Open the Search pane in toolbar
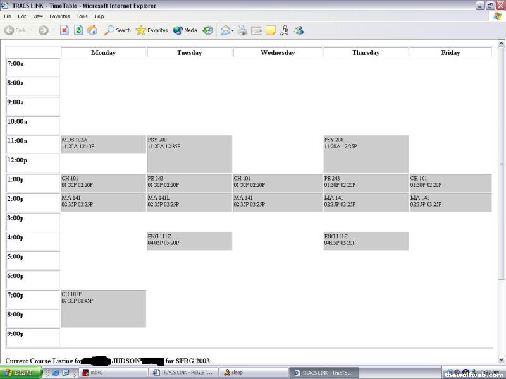Viewport: 506px width, 379px height. [118, 30]
